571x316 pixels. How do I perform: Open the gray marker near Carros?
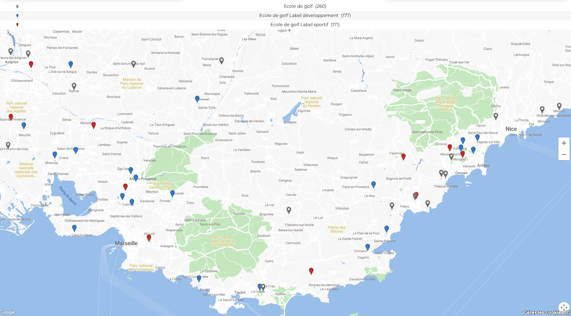(495, 115)
